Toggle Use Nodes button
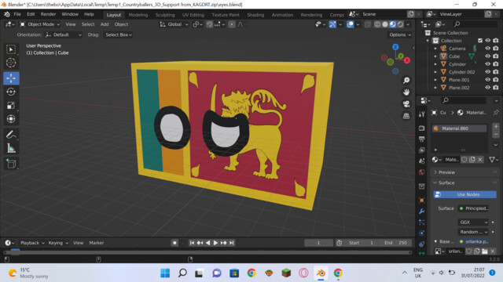 click(464, 194)
